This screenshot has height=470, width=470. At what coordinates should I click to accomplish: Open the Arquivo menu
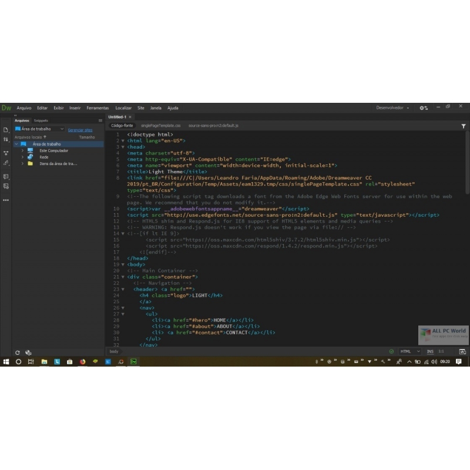point(24,108)
